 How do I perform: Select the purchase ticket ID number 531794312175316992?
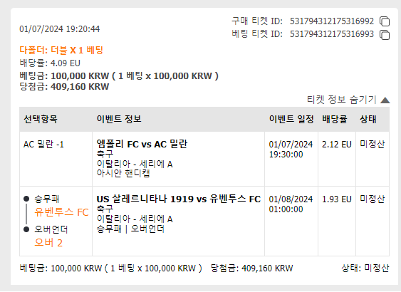coord(332,21)
